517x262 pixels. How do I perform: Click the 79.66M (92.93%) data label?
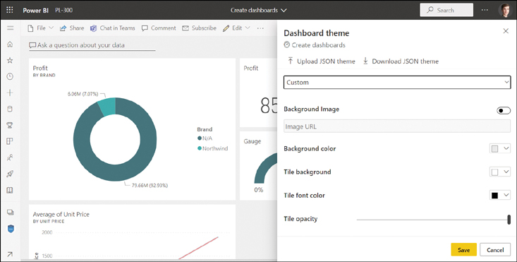(150, 186)
